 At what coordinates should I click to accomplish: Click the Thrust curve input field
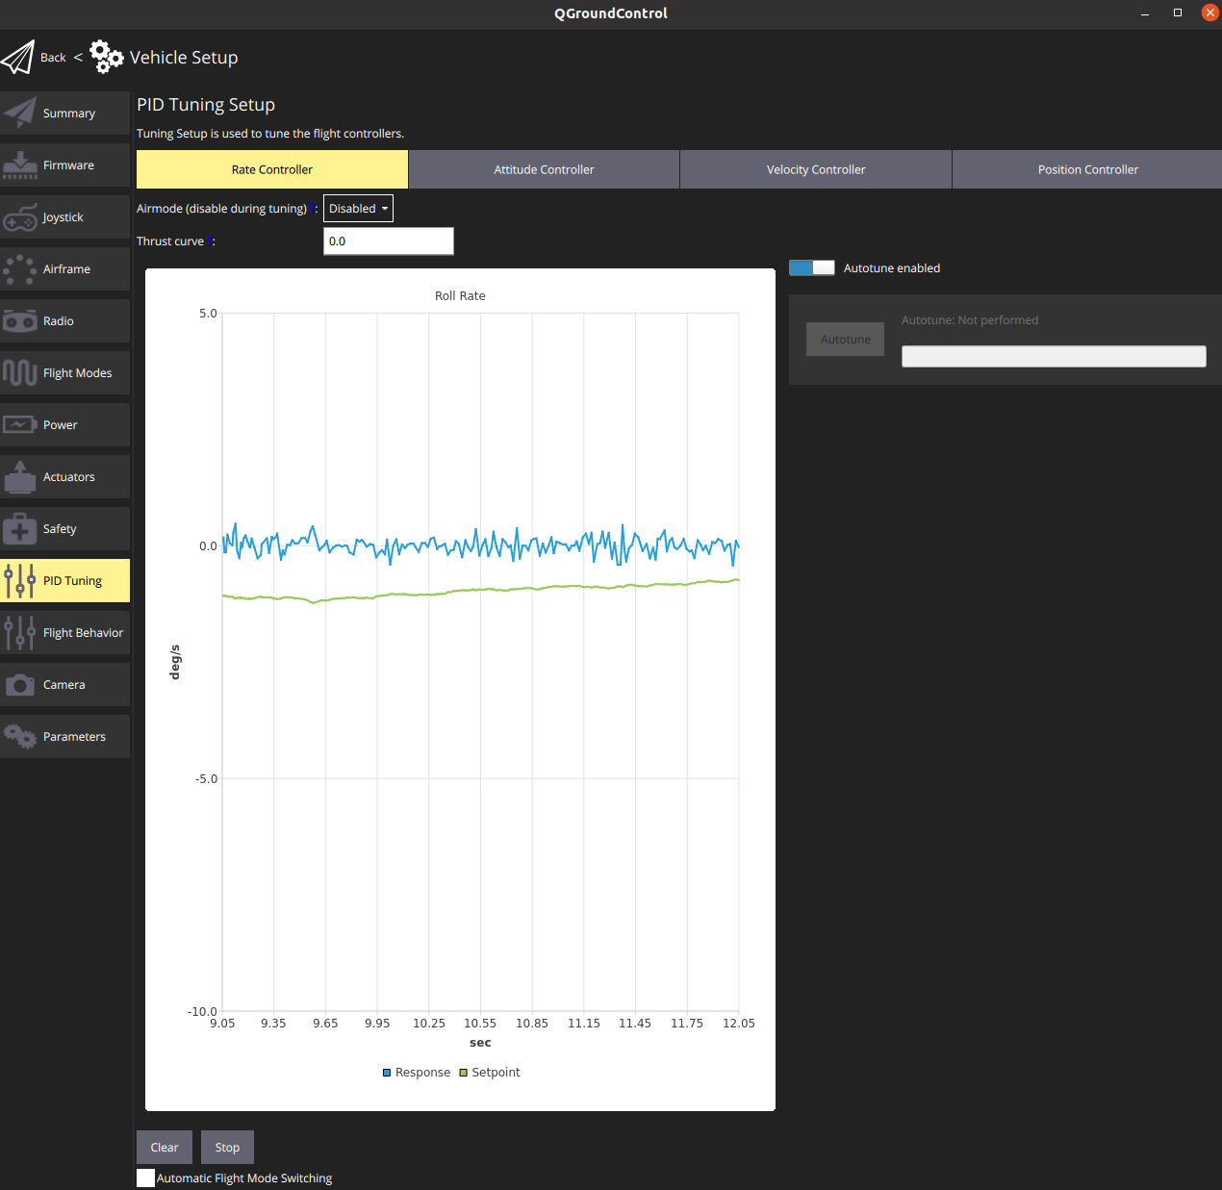pyautogui.click(x=389, y=241)
